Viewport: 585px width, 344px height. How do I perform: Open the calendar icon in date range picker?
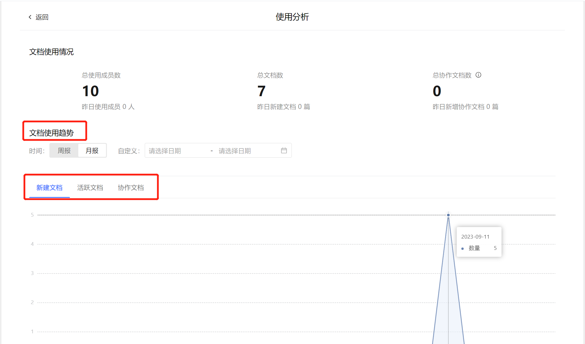coord(284,150)
